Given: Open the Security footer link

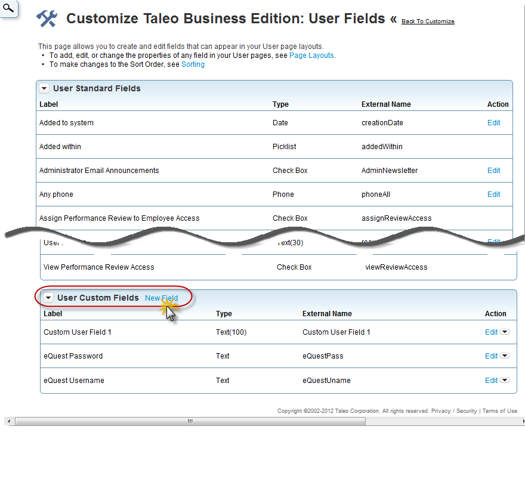Looking at the screenshot, I should tap(467, 410).
